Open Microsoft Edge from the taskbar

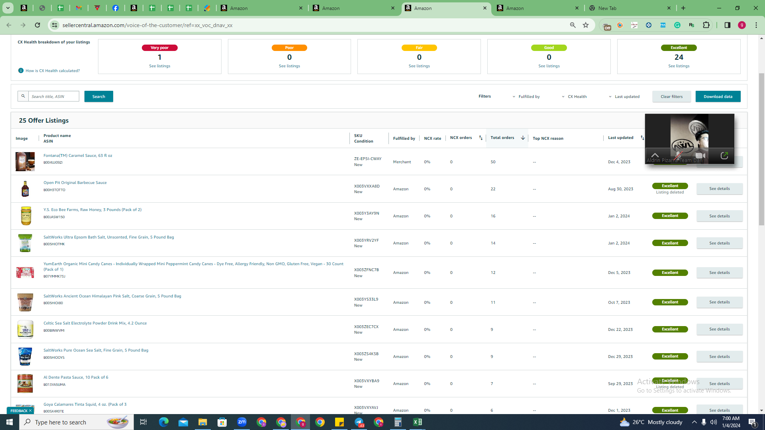pyautogui.click(x=164, y=422)
